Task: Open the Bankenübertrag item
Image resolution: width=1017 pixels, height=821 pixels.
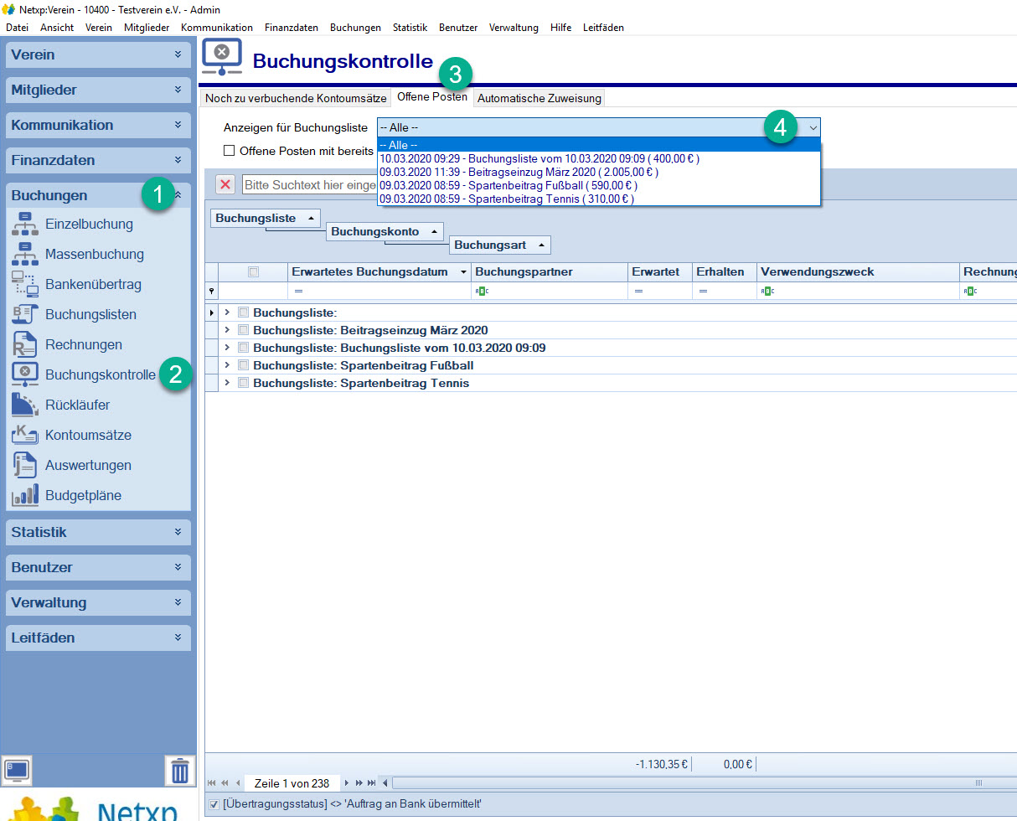Action: point(93,284)
